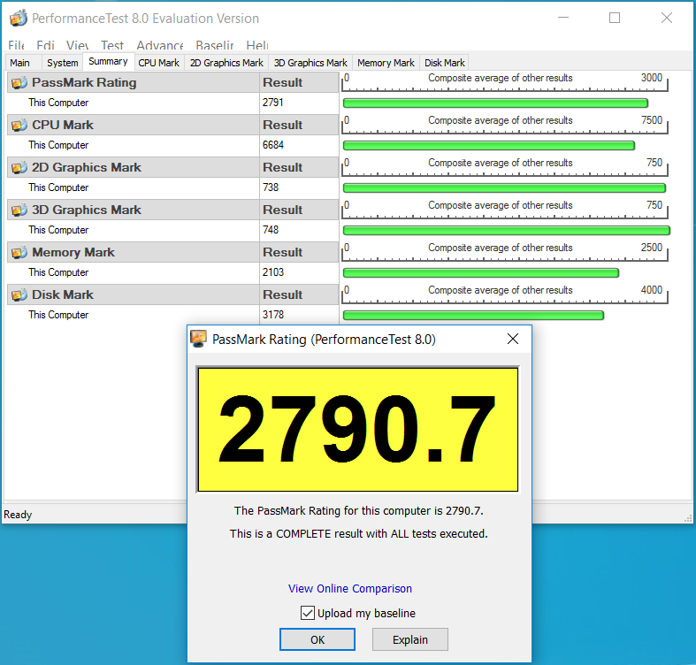Switch to the Memory Mark tab
The image size is (696, 665).
(x=386, y=63)
